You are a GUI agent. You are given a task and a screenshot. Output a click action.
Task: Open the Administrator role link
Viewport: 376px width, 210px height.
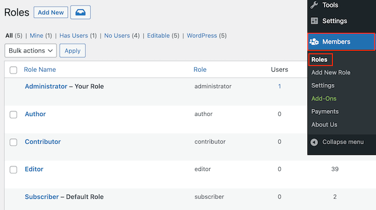click(46, 86)
